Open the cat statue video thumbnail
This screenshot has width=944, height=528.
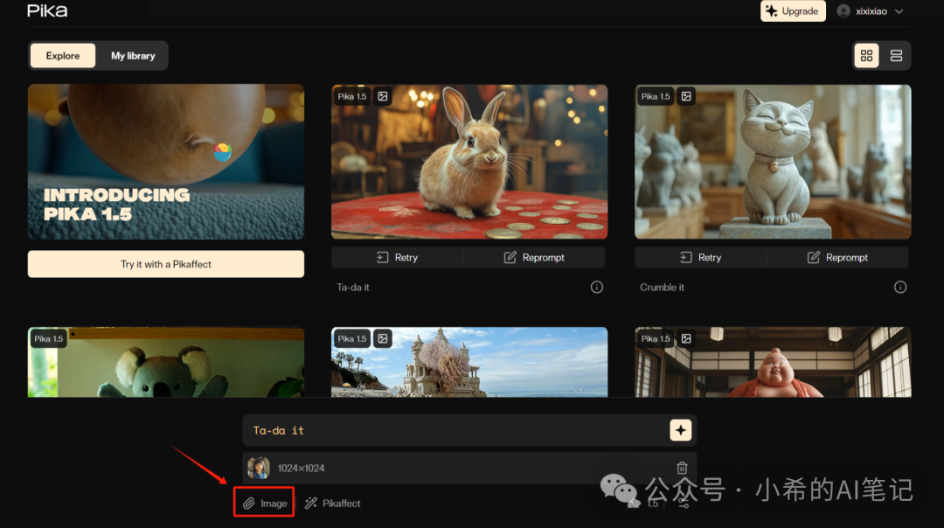coord(773,162)
